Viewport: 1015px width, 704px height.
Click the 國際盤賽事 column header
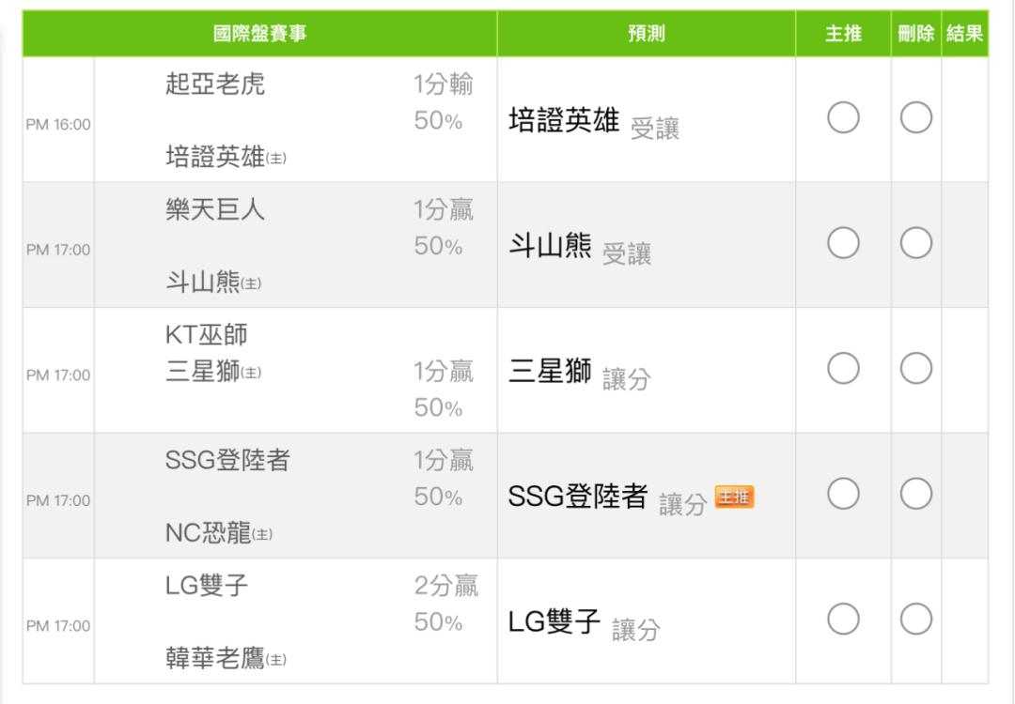pyautogui.click(x=259, y=34)
